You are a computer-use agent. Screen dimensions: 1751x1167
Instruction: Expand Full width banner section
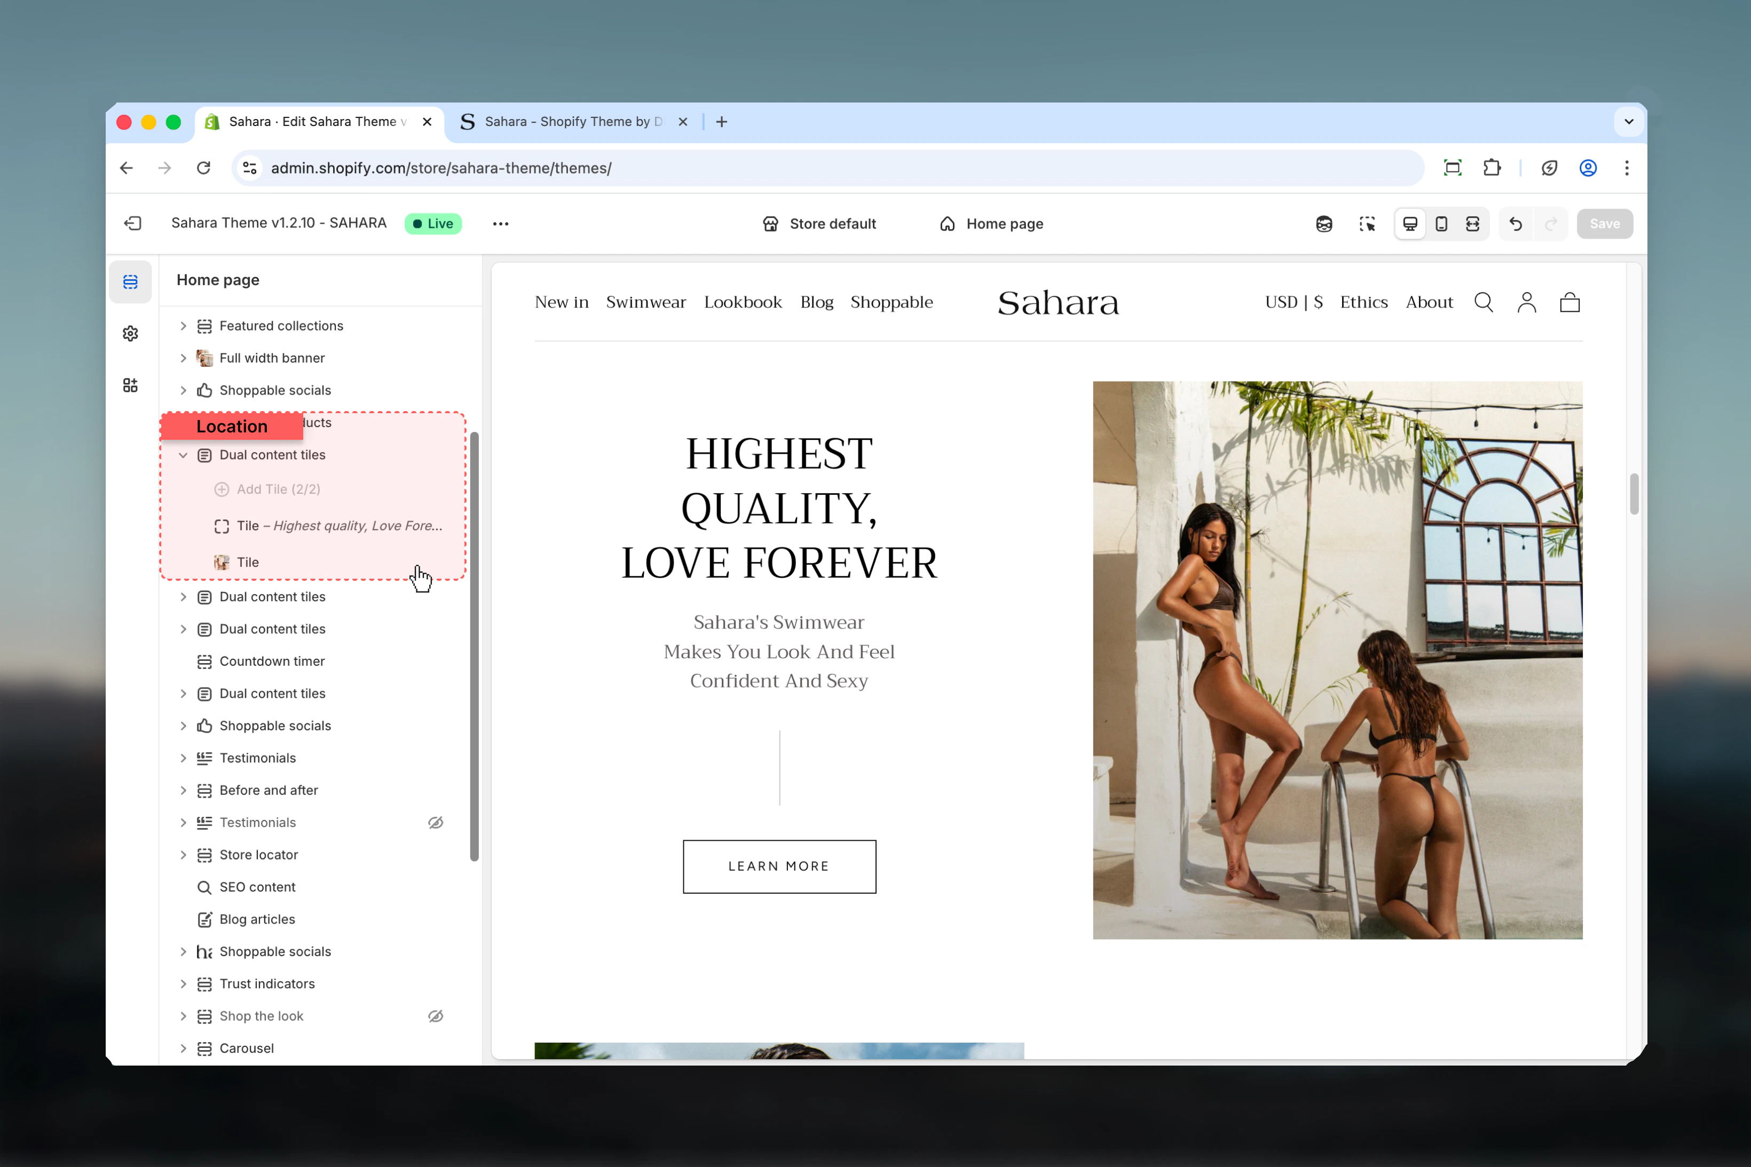pyautogui.click(x=183, y=358)
